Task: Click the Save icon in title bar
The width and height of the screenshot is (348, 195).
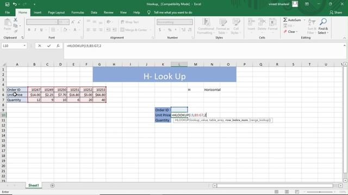Action: click(7, 4)
